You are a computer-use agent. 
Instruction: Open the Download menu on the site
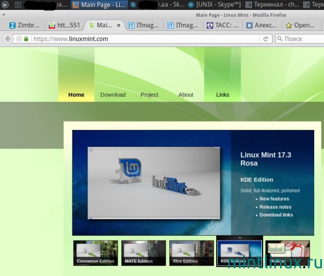tap(113, 94)
